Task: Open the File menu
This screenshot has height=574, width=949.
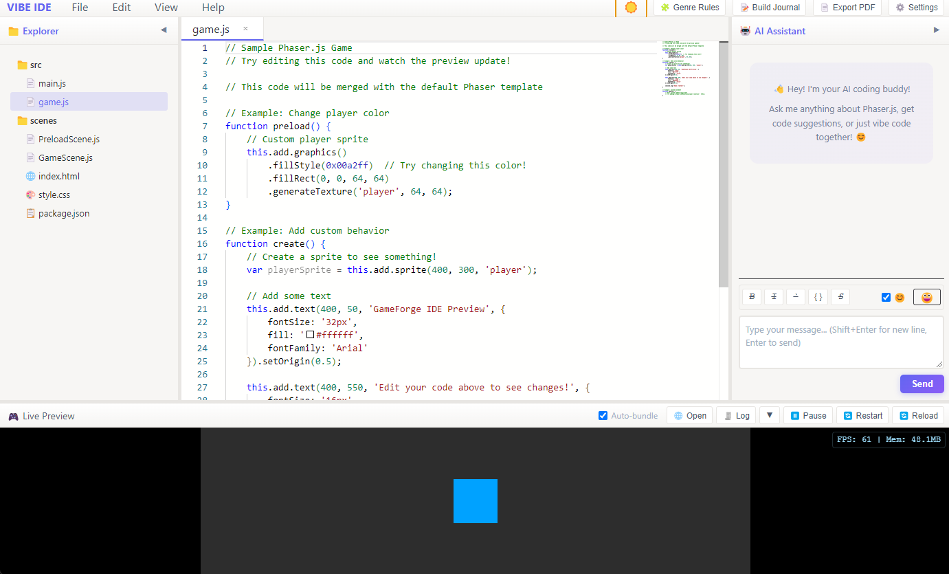Action: pos(80,8)
